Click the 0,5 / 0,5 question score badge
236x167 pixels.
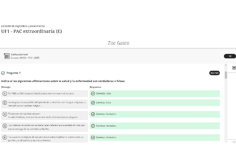click(x=214, y=73)
